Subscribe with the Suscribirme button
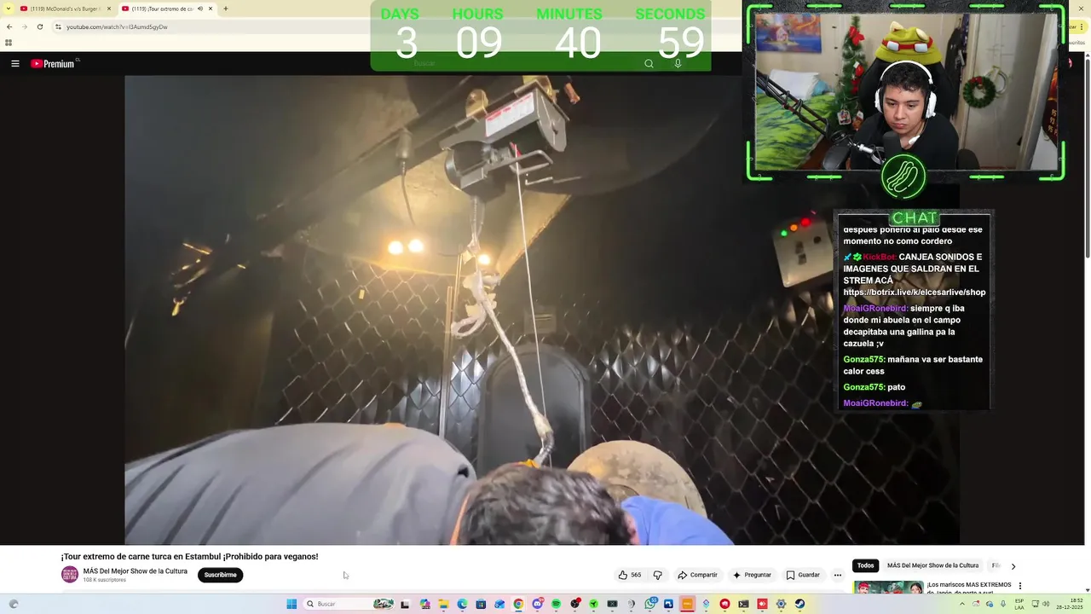 point(221,575)
